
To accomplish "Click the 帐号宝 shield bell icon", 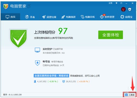I will [38, 63].
